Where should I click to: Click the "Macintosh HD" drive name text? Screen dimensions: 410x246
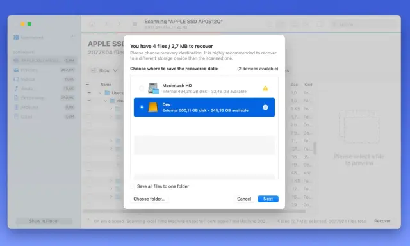[x=177, y=85]
